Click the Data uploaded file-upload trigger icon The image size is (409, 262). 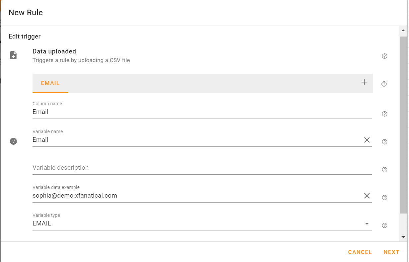[x=13, y=55]
